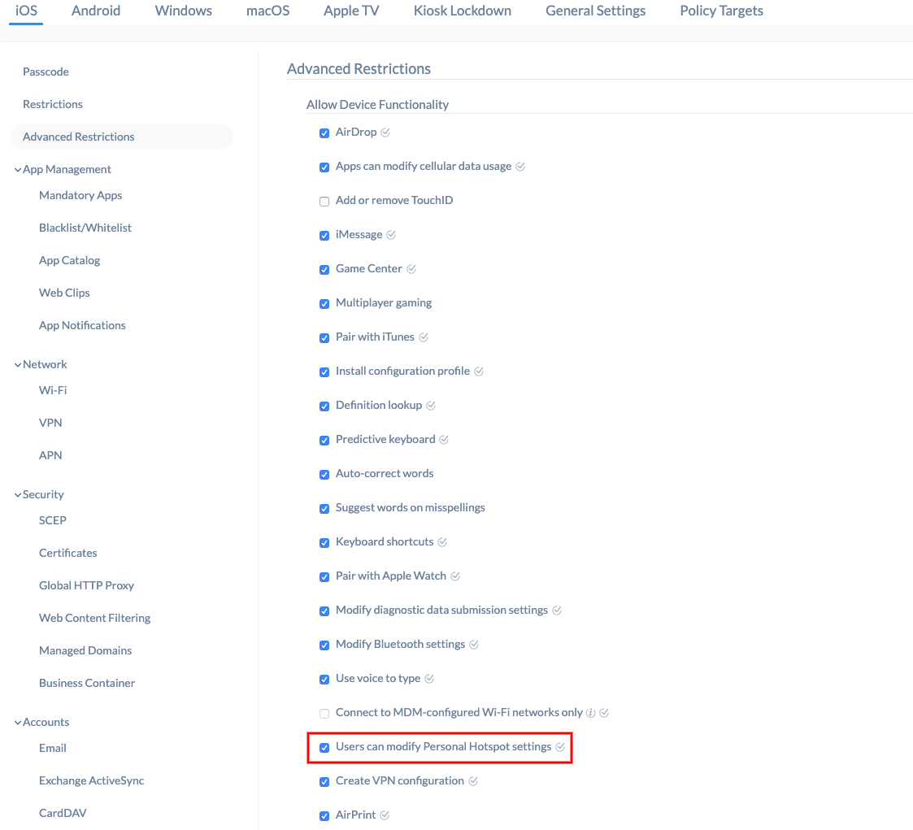Image resolution: width=913 pixels, height=830 pixels.
Task: Open Certificates in sidebar
Action: tap(68, 553)
